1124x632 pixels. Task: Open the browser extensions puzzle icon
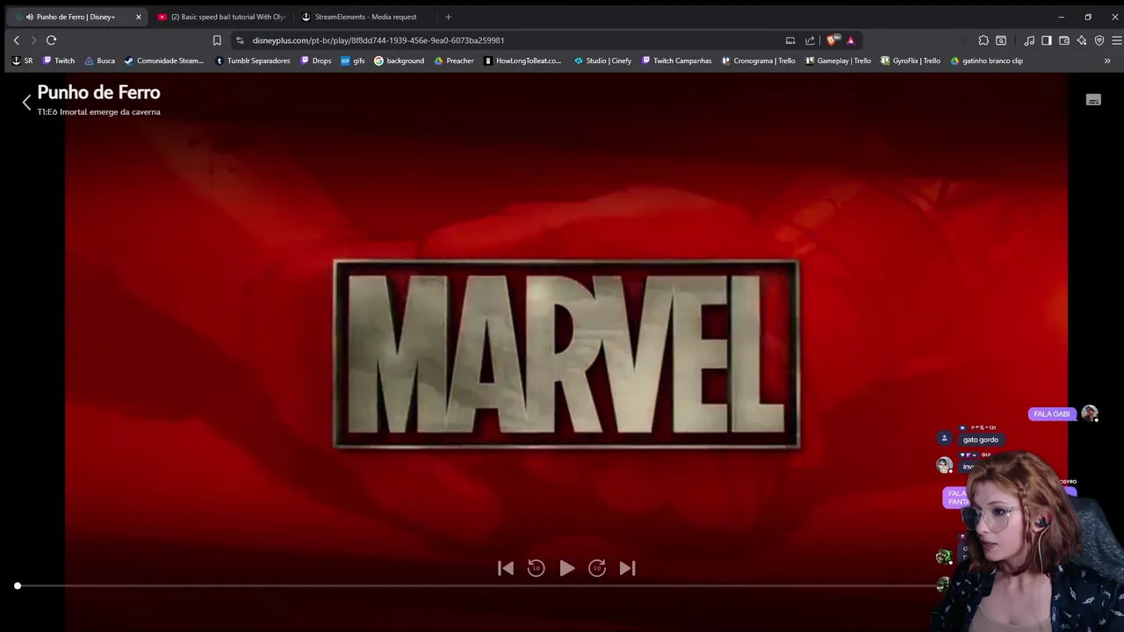pos(983,40)
